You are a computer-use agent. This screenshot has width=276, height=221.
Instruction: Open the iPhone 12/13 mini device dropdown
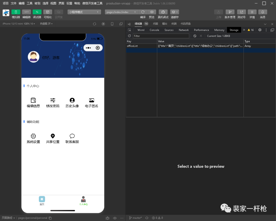click(18, 24)
